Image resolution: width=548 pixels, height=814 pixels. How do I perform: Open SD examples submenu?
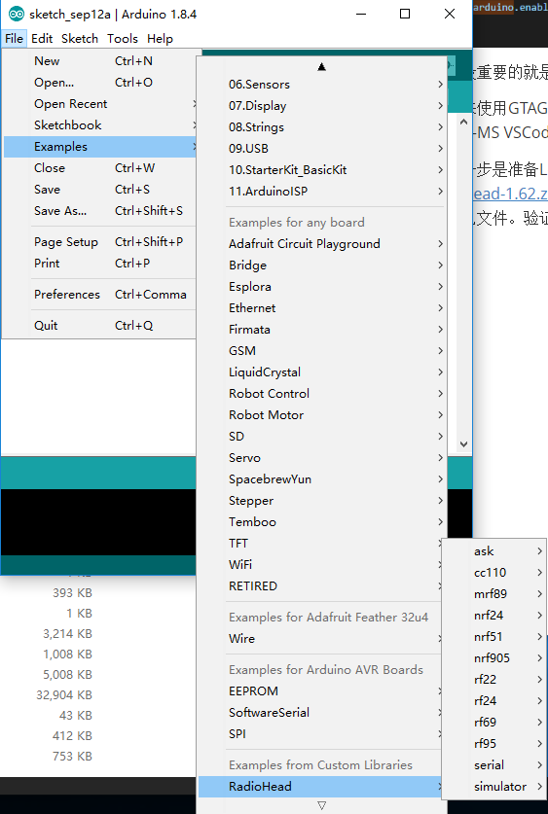pyautogui.click(x=321, y=436)
